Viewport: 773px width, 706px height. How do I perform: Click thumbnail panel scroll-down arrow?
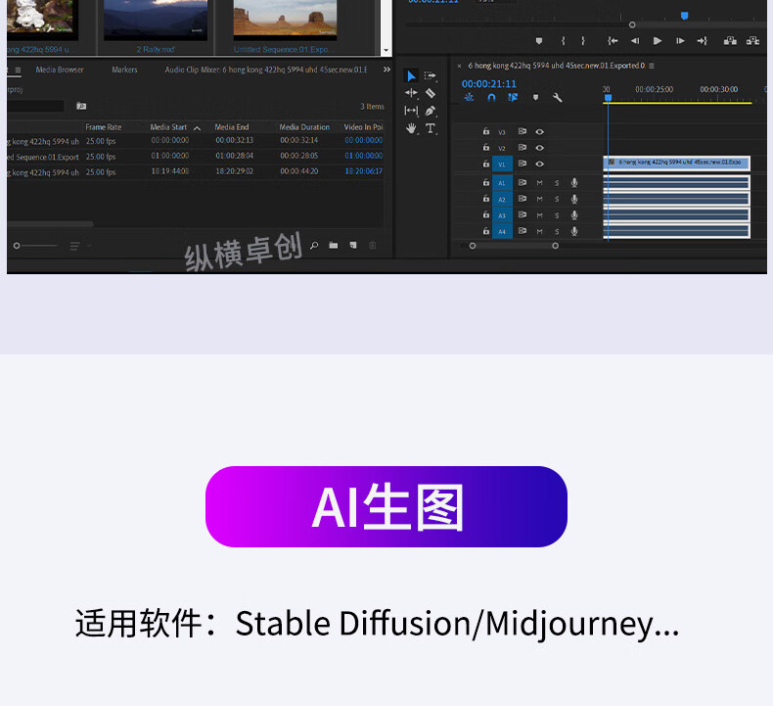click(x=386, y=50)
